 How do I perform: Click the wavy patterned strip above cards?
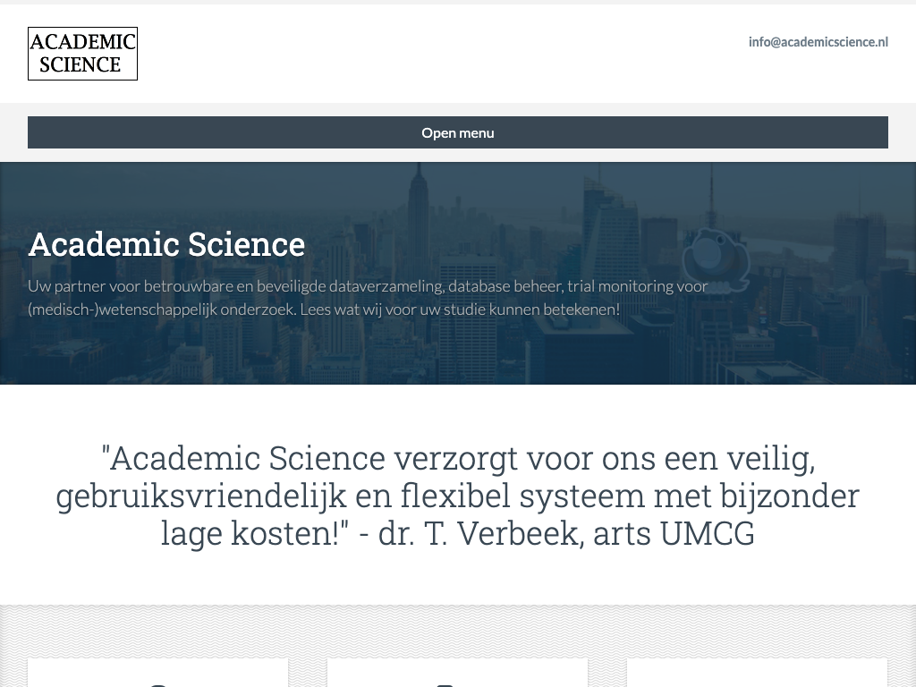point(457,630)
